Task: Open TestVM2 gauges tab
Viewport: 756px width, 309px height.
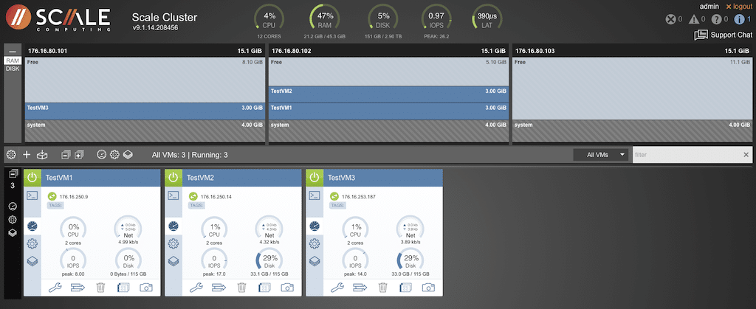Action: pos(173,226)
